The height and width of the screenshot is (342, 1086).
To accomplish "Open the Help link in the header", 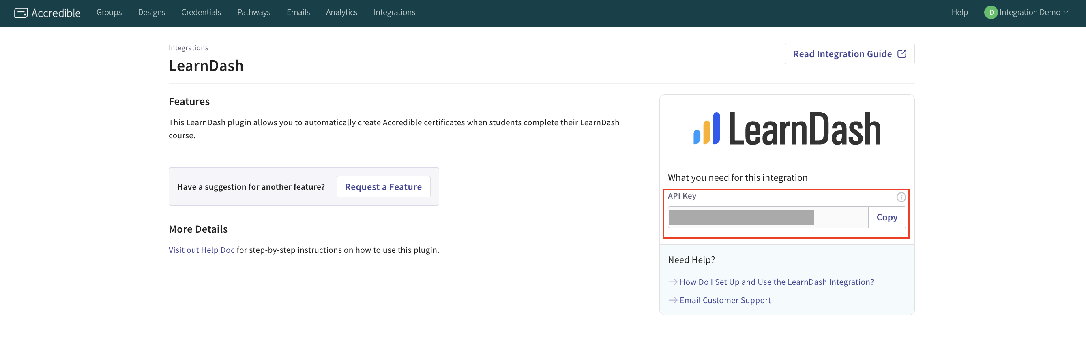I will tap(959, 13).
